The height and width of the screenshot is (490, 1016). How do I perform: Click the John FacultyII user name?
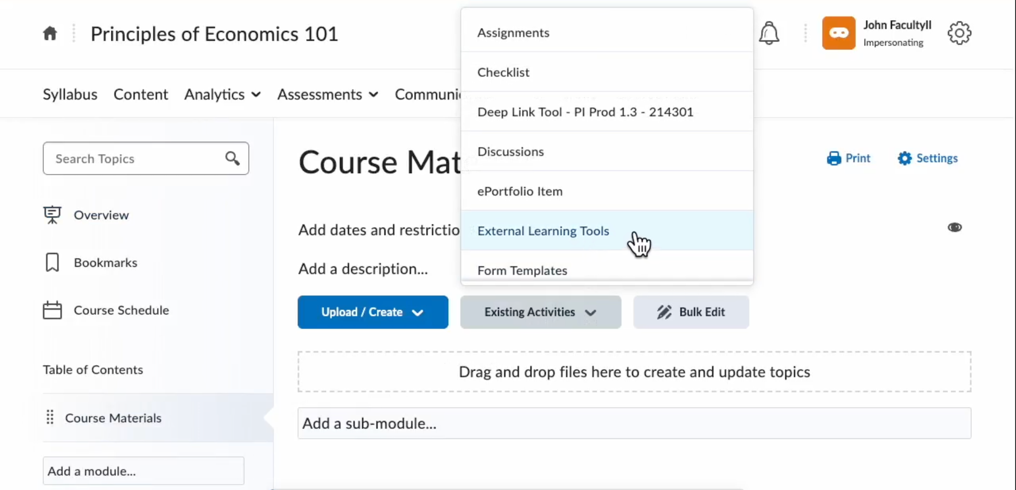pos(897,25)
